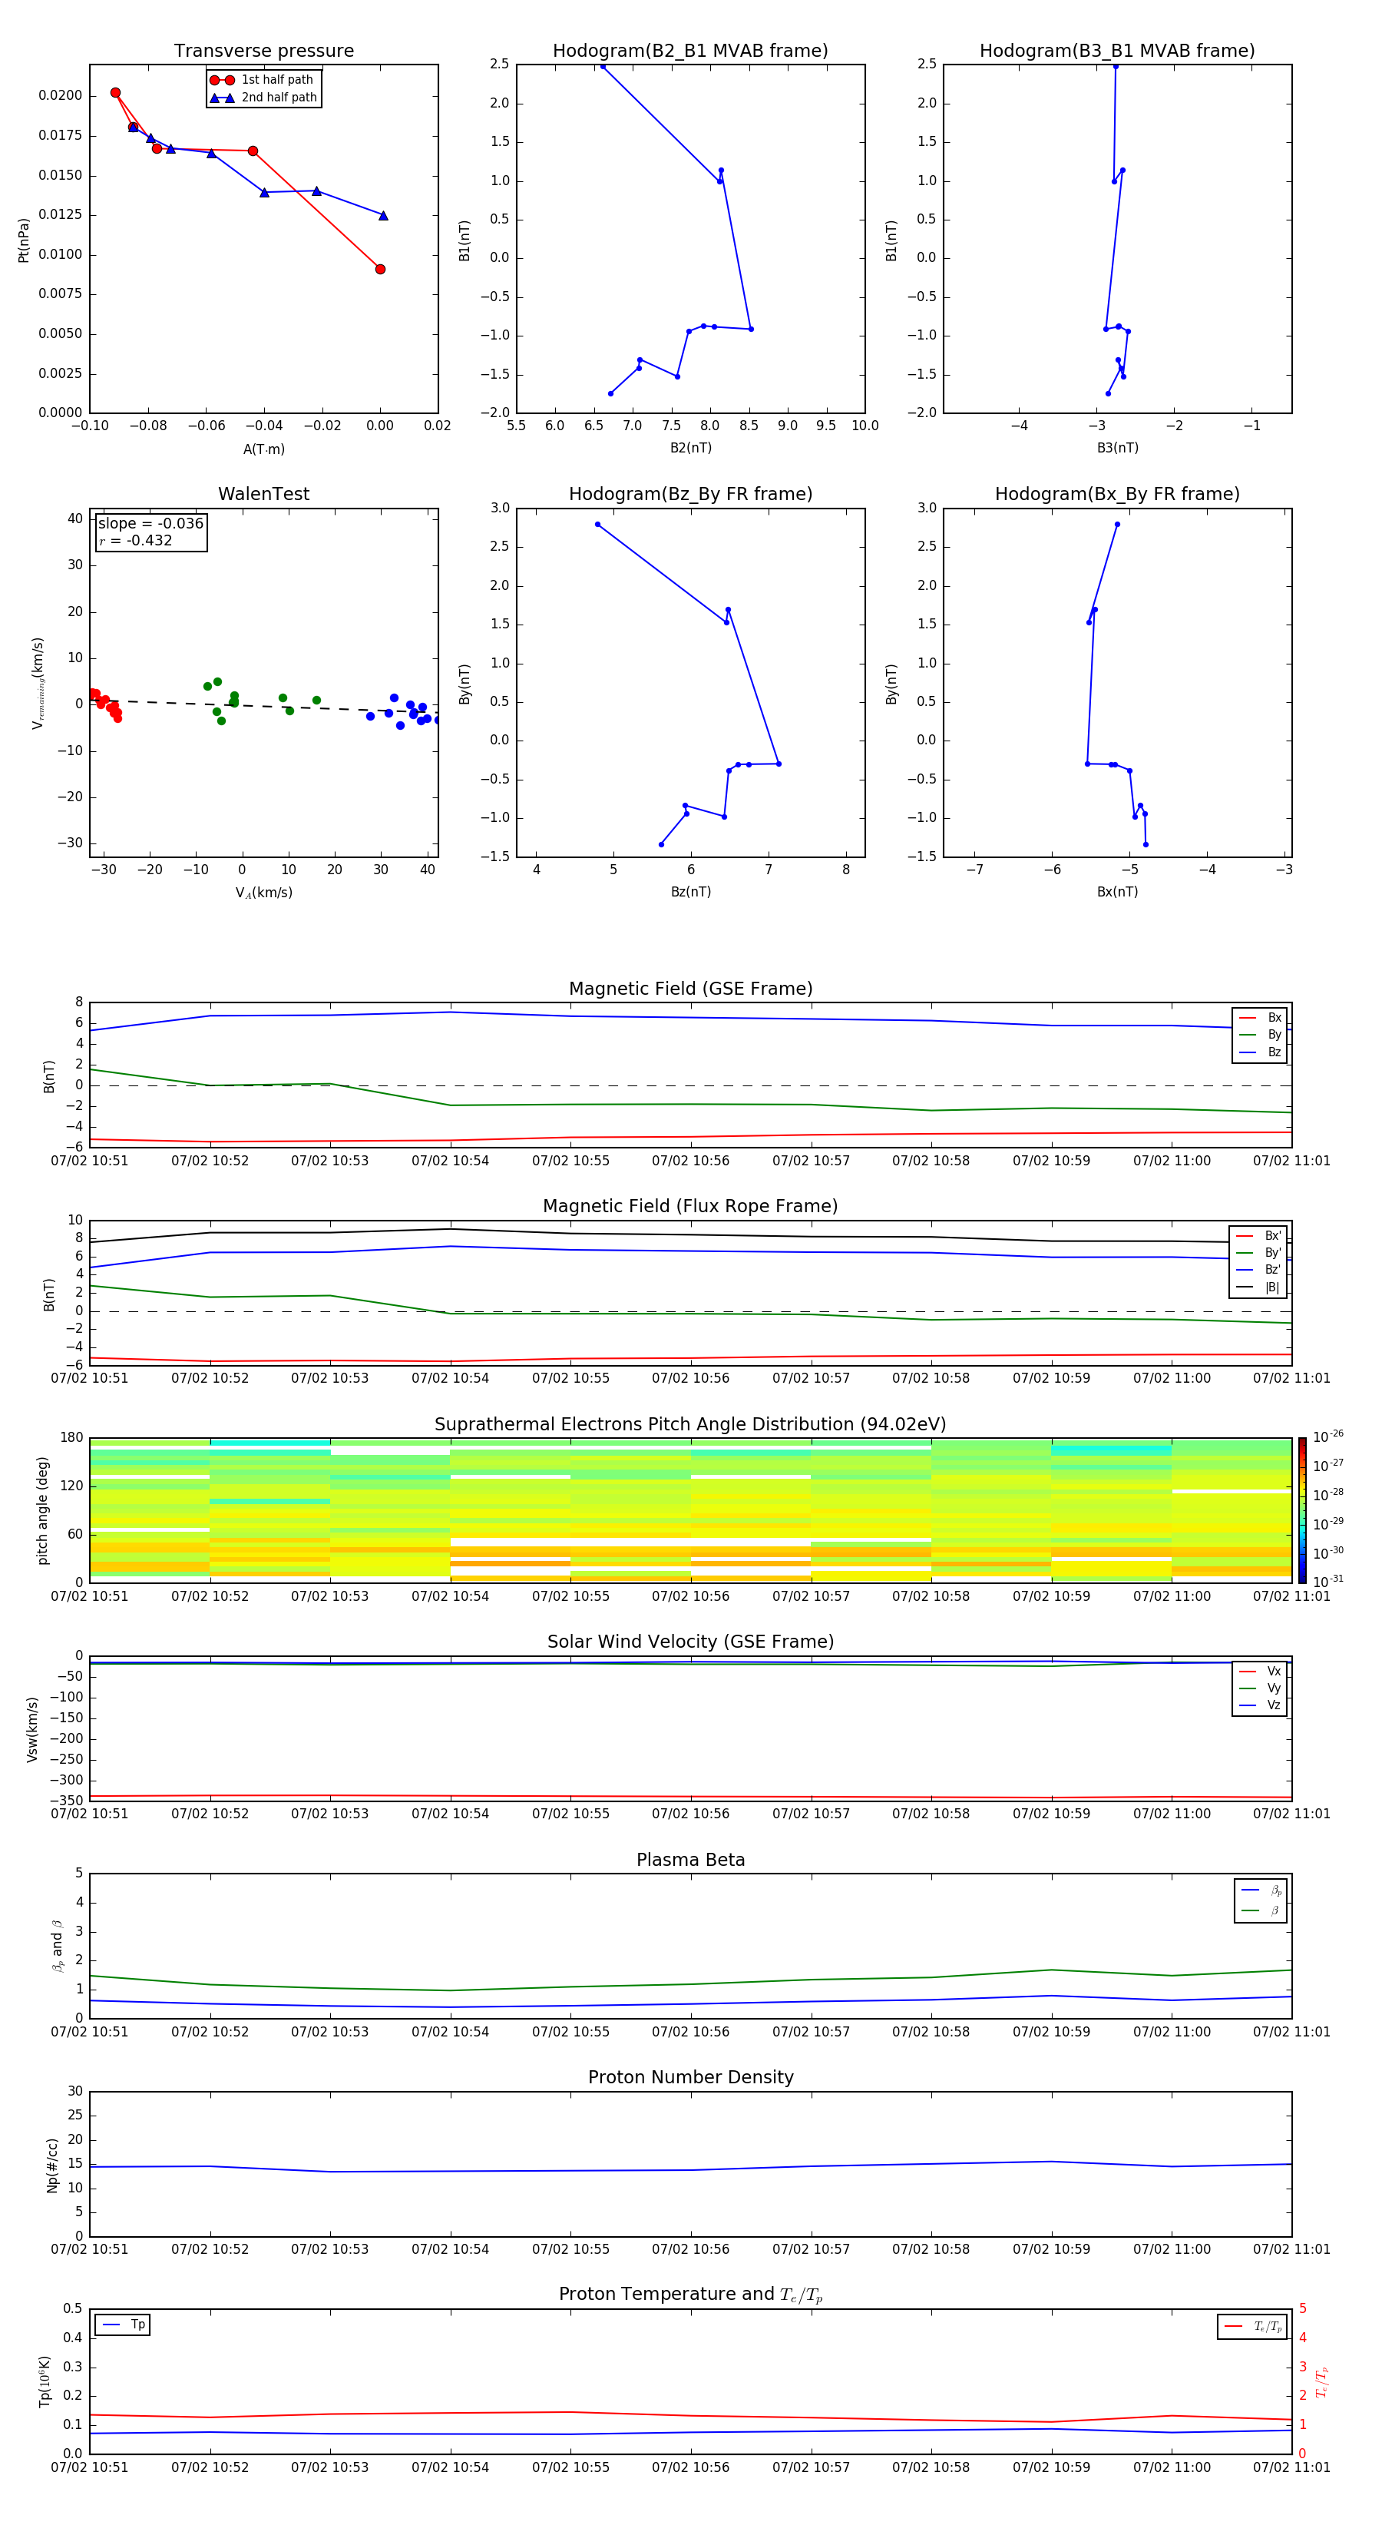The width and height of the screenshot is (1382, 2535).
Task: Click the 'By' entry in GSE field legend
Action: point(1260,1034)
